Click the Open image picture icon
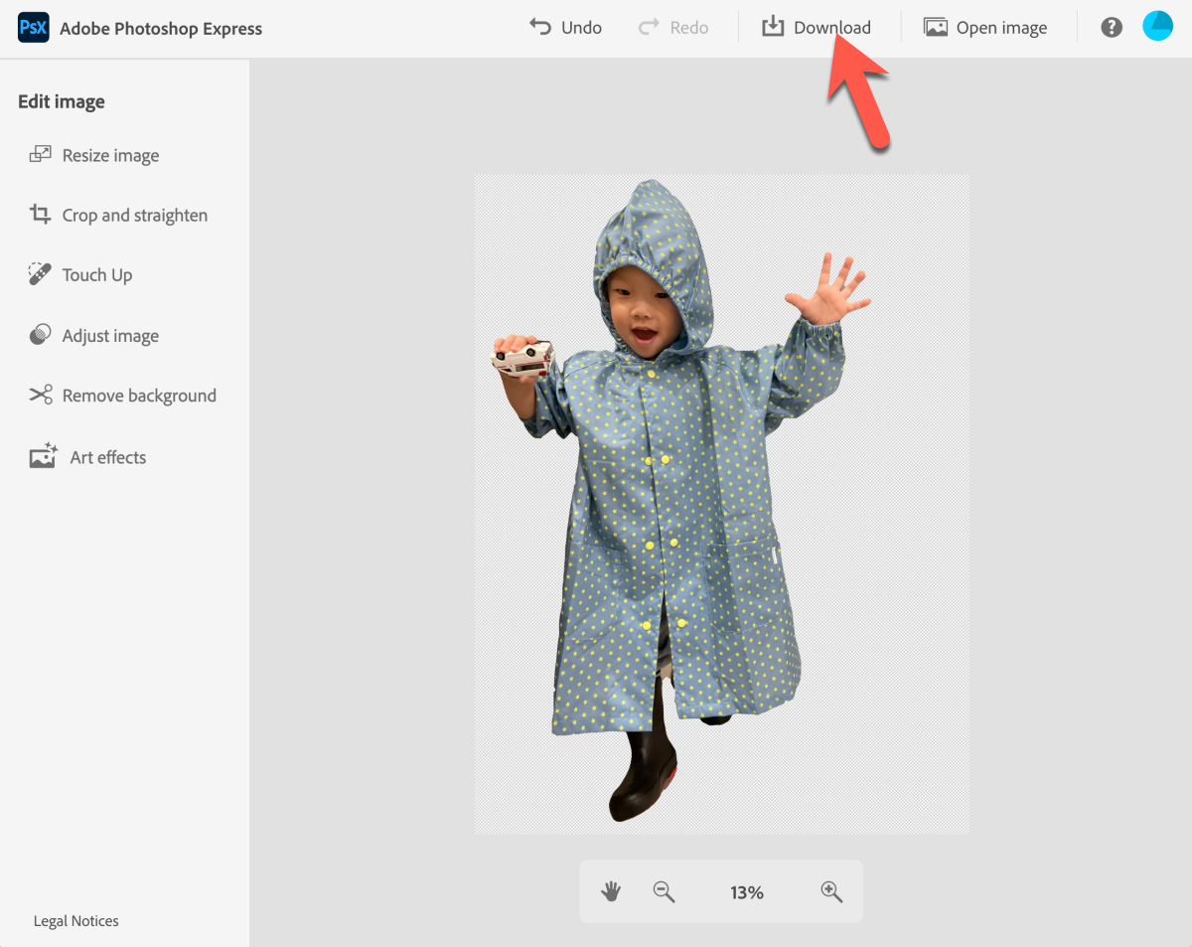This screenshot has height=947, width=1192. (x=936, y=27)
